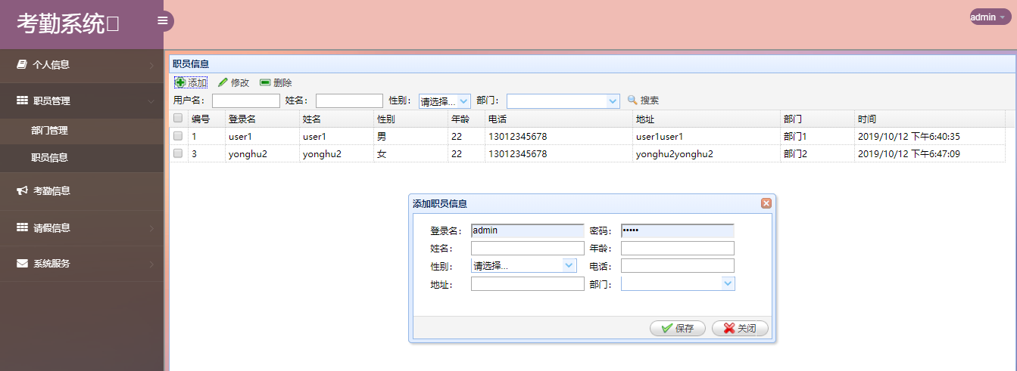Image resolution: width=1017 pixels, height=371 pixels.
Task: Click the address cell user1user1
Action: (x=707, y=137)
